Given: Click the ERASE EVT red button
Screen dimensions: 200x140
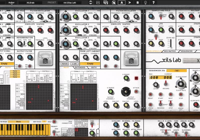Looking at the screenshot, I should (x=181, y=105).
